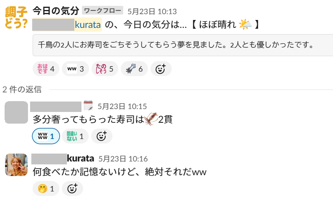Viewport: 333px width, 201px height.
Task: Open the 今日の気分 workflow name
Action: [56, 10]
